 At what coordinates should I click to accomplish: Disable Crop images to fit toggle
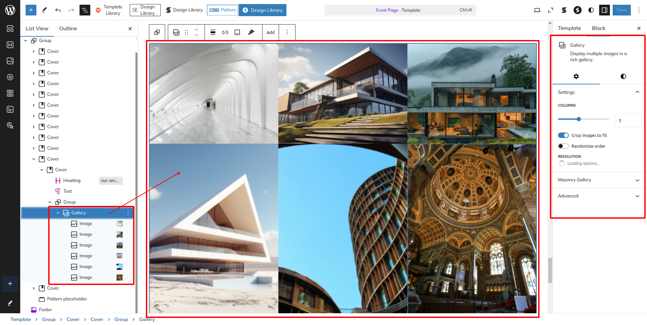563,135
